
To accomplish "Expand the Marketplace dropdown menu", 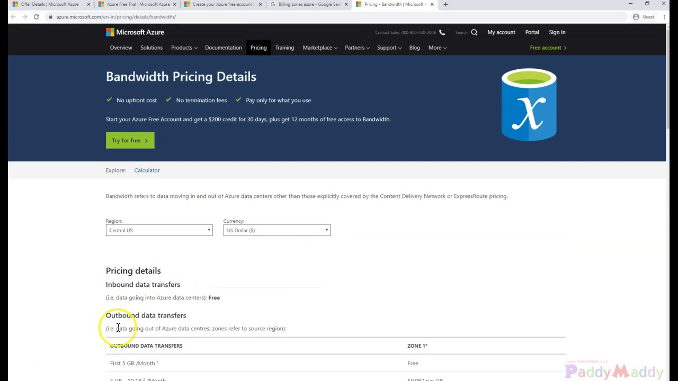I will pyautogui.click(x=320, y=48).
